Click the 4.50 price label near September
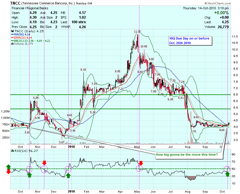This screenshot has height=194, width=240. click(196, 117)
